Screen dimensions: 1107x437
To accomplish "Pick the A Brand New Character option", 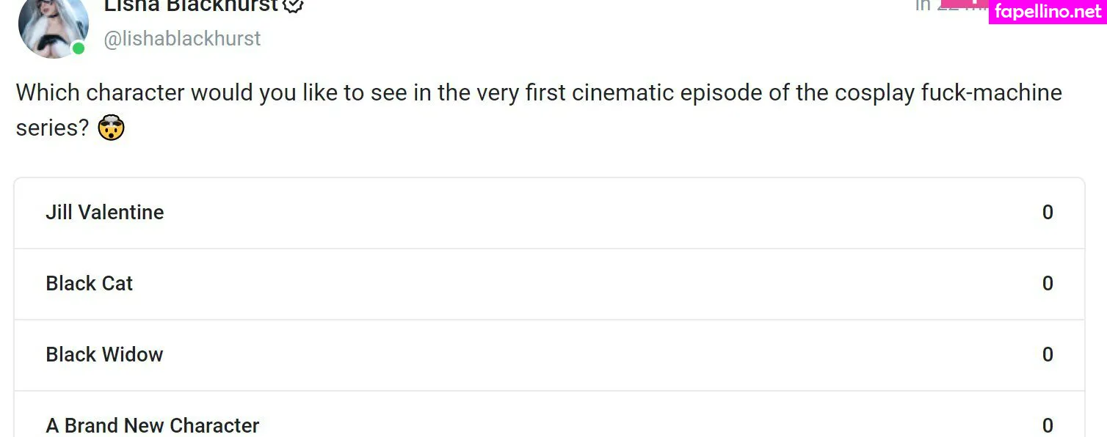I will click(x=153, y=425).
